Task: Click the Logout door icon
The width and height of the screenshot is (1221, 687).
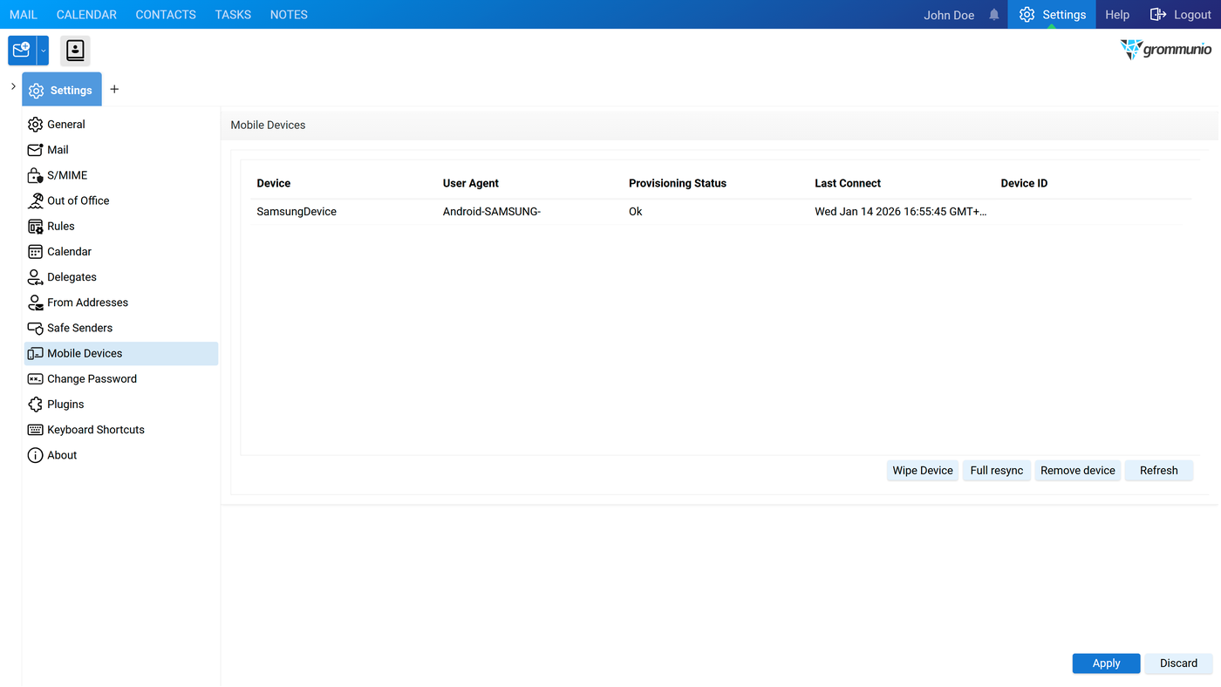Action: pos(1158,15)
